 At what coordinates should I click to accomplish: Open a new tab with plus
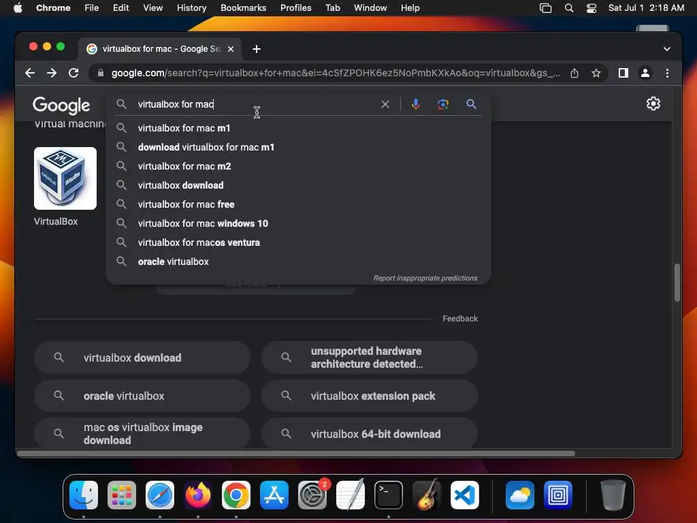coord(257,49)
